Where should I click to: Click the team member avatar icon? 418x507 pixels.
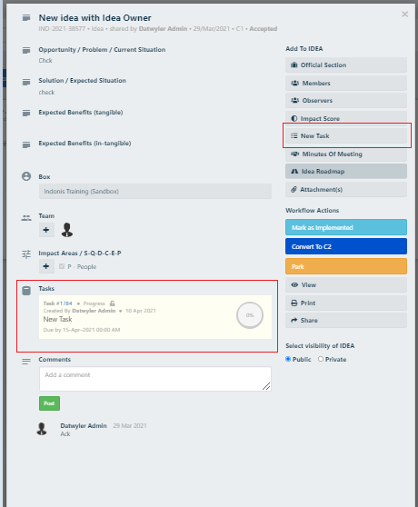[67, 230]
